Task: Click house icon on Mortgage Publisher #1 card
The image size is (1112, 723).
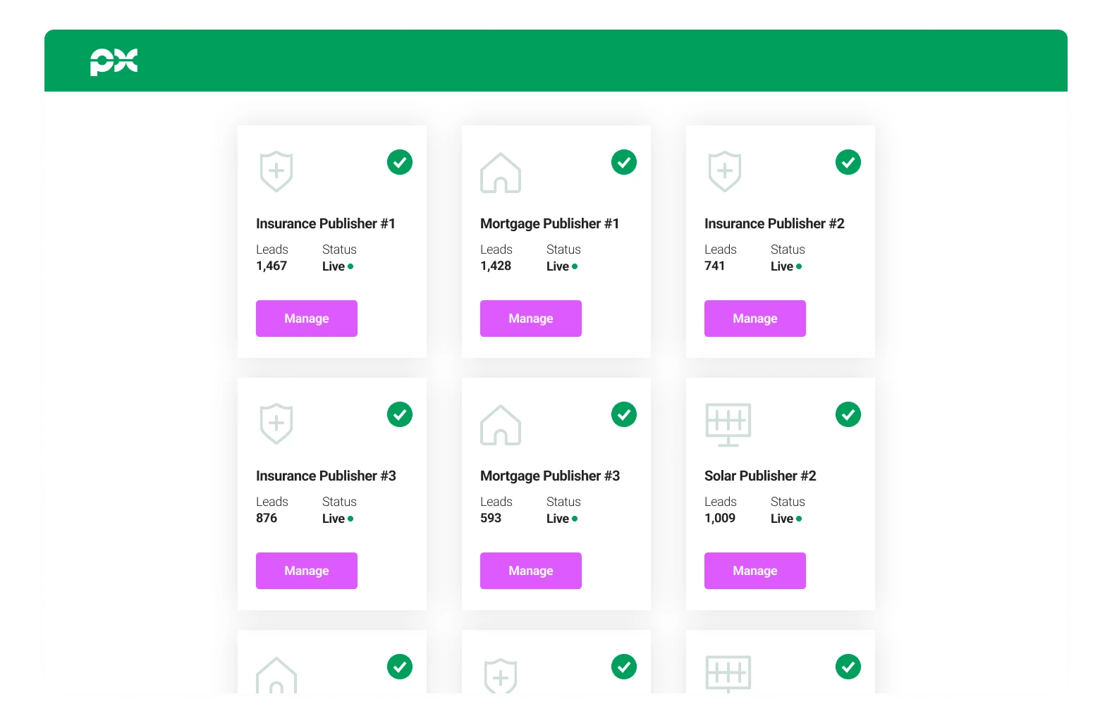Action: coord(501,173)
